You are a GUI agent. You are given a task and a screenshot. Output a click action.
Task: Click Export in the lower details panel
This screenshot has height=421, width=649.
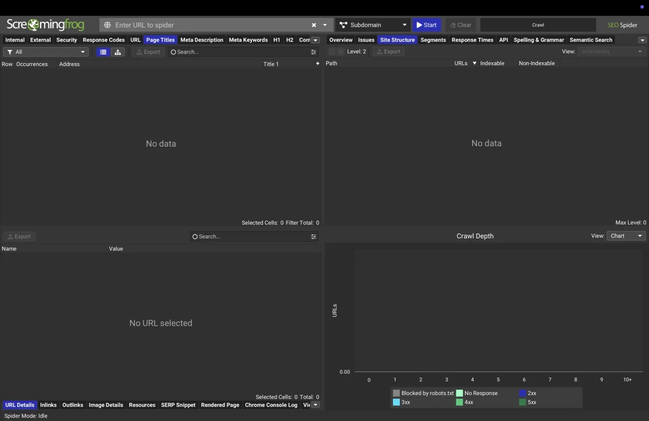(19, 237)
